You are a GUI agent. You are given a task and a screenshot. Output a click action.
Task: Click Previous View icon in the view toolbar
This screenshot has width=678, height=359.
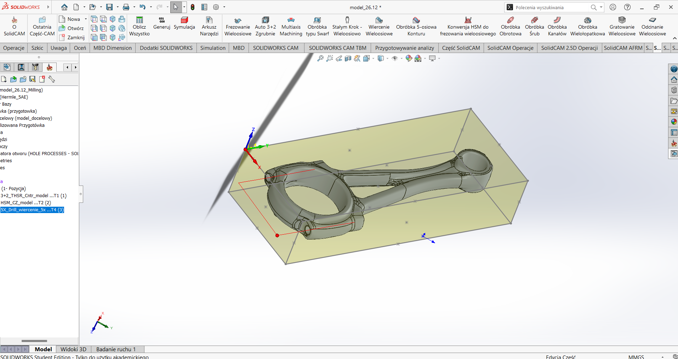pos(339,58)
